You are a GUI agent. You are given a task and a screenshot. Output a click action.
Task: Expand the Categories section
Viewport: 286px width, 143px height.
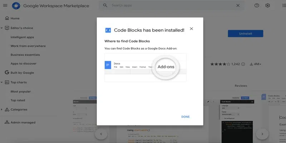(x=2, y=109)
